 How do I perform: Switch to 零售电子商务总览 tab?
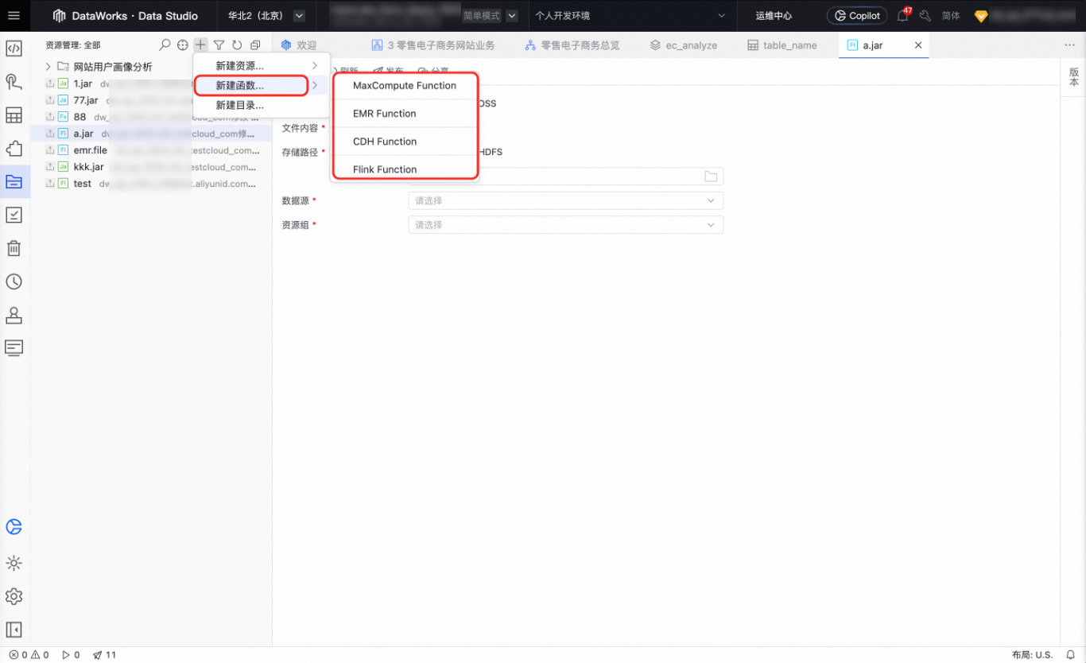click(x=572, y=45)
